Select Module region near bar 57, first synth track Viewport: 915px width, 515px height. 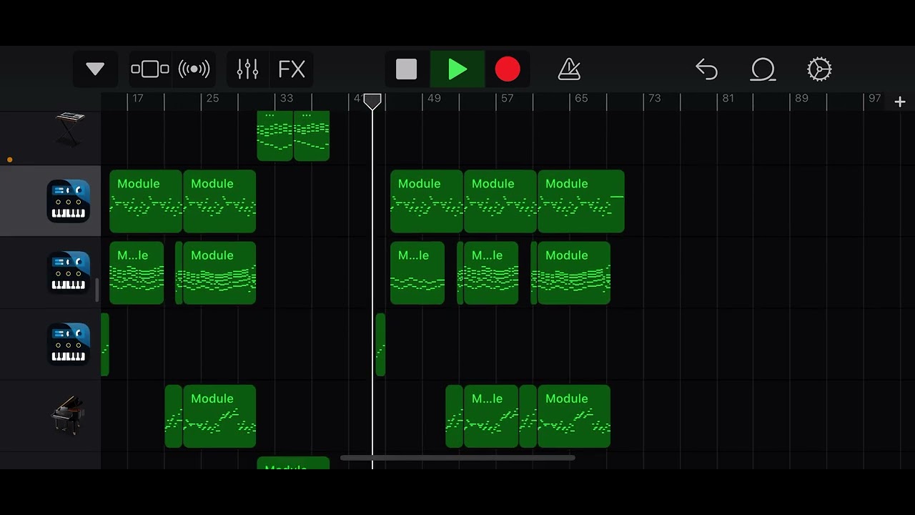[500, 201]
